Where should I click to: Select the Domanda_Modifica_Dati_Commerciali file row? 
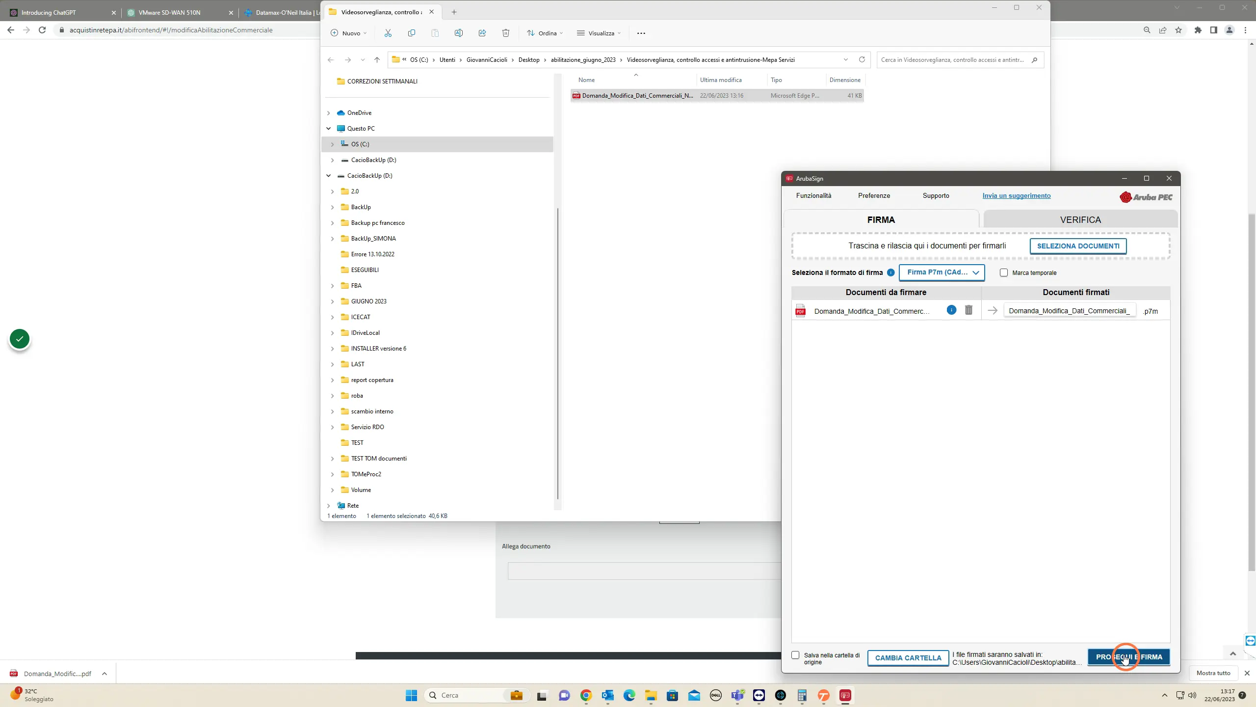tap(716, 96)
